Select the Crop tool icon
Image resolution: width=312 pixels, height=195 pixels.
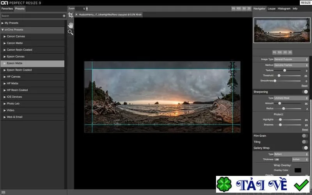click(71, 15)
